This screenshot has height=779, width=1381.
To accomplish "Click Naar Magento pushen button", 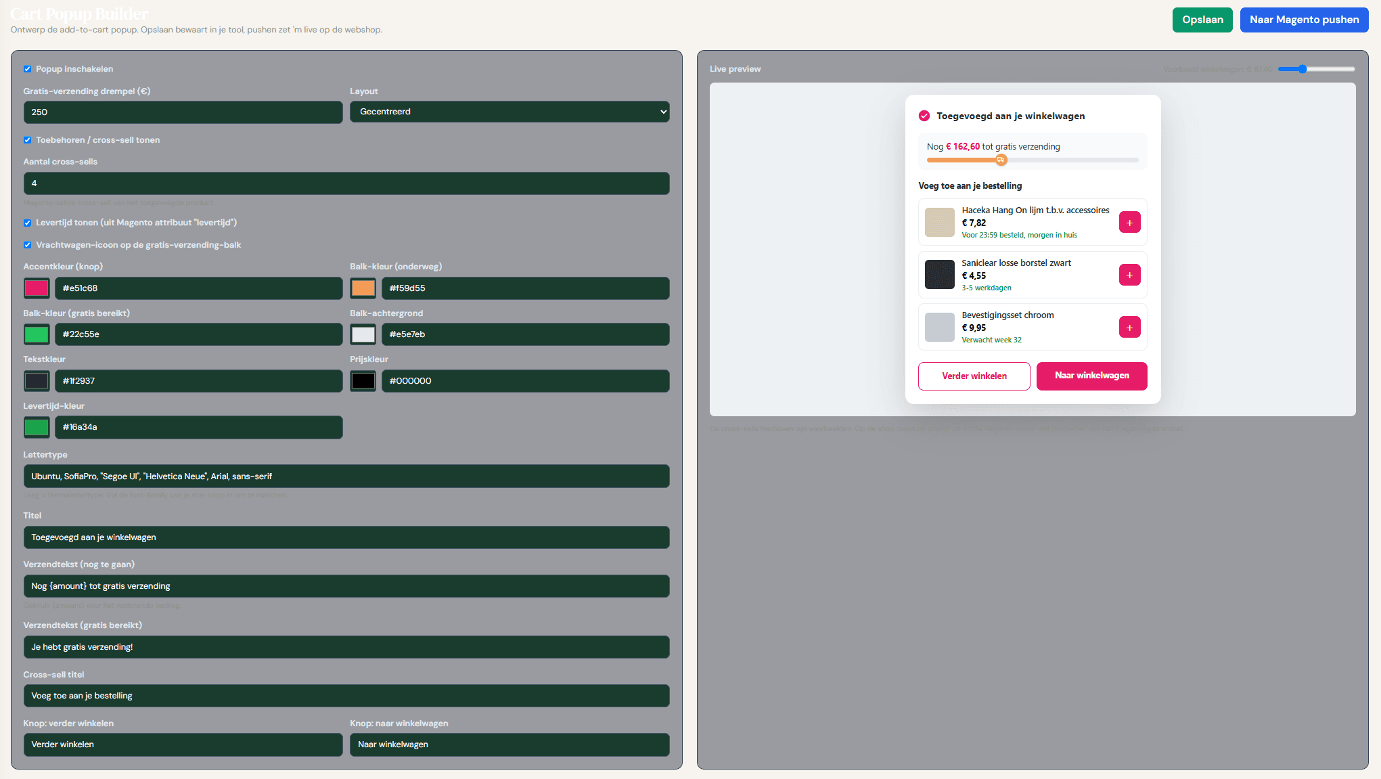I will tap(1304, 20).
